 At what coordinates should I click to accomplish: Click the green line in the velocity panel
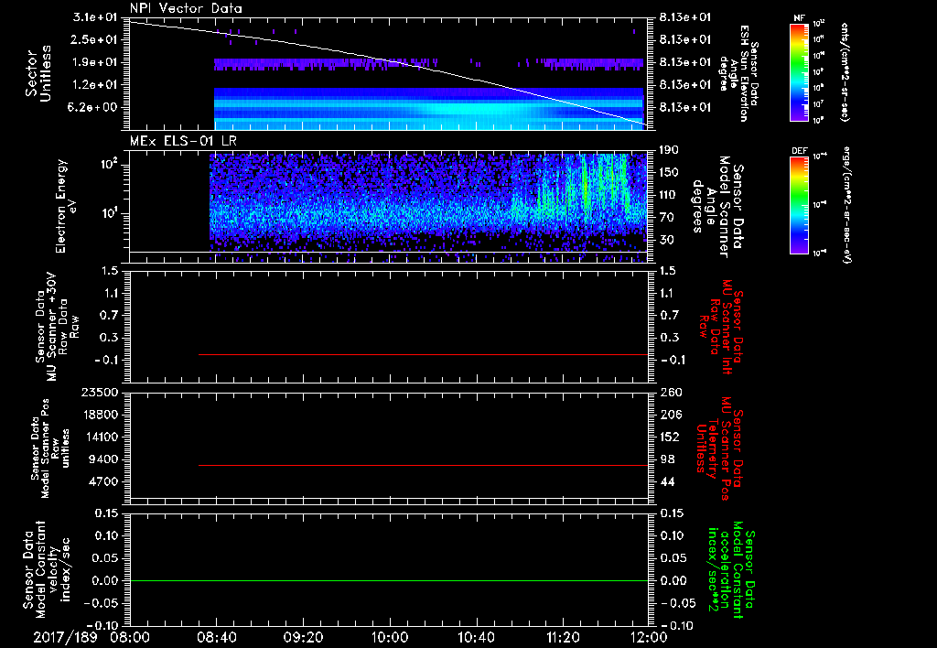389,580
